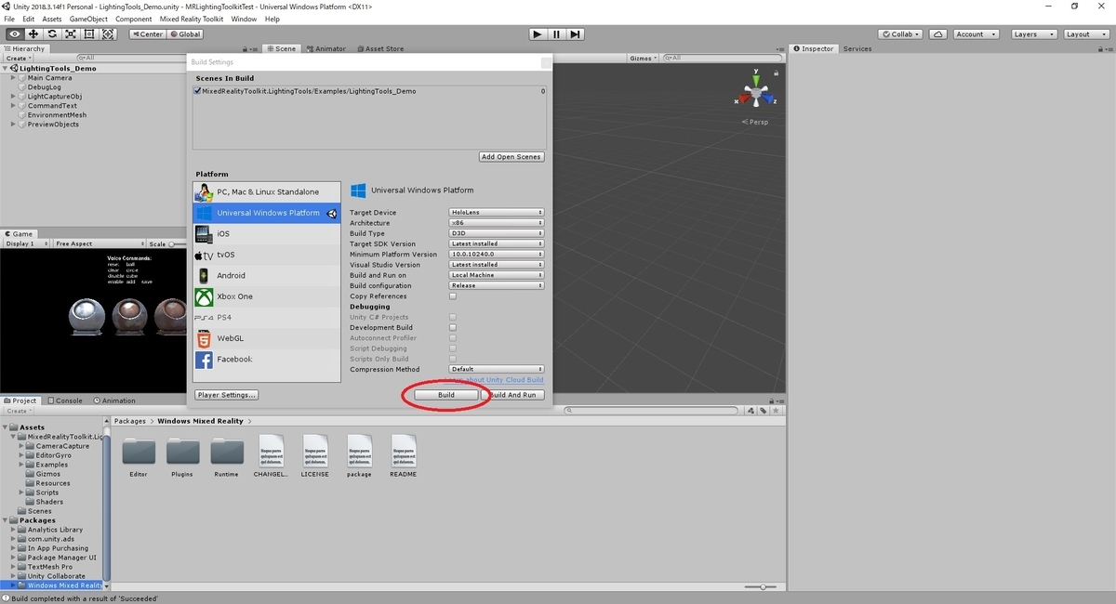Select the WebGL platform

[x=267, y=338]
